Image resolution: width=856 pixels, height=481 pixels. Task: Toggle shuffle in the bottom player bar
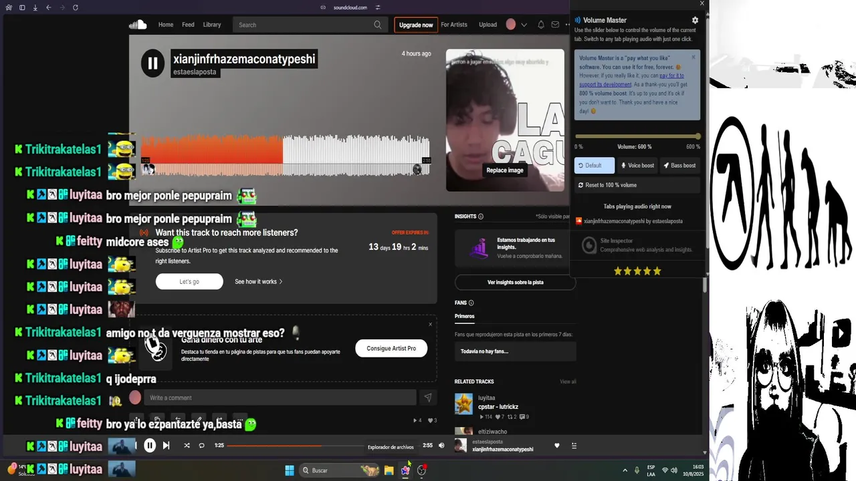pos(187,446)
